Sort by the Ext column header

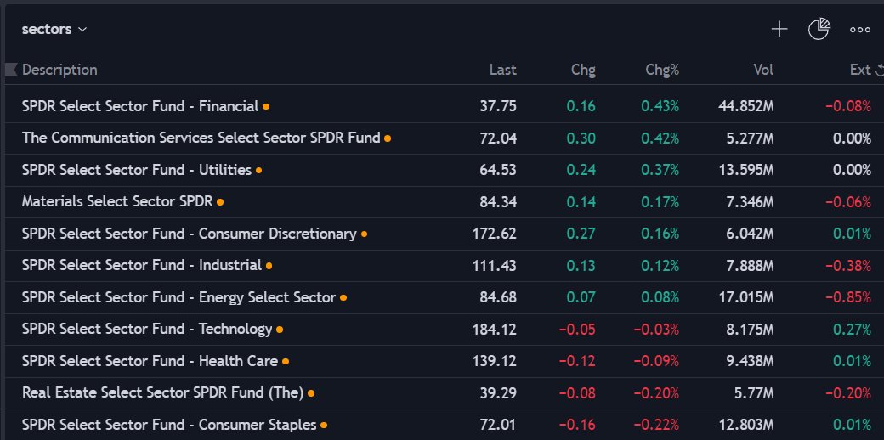pos(860,70)
